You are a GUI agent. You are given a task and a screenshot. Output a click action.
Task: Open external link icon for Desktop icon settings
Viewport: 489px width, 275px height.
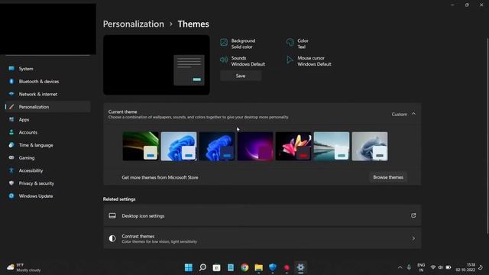[x=413, y=215]
